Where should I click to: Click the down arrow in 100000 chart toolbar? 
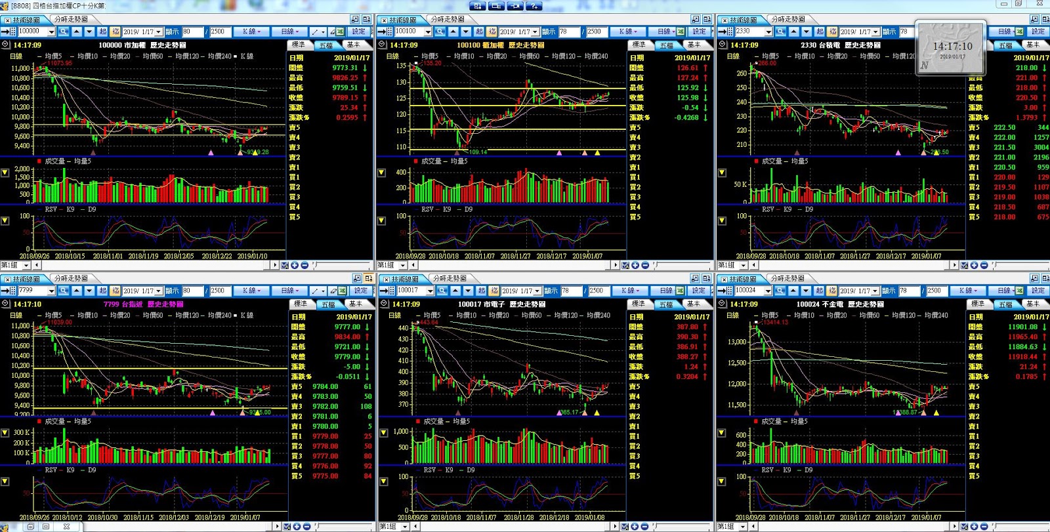(89, 31)
